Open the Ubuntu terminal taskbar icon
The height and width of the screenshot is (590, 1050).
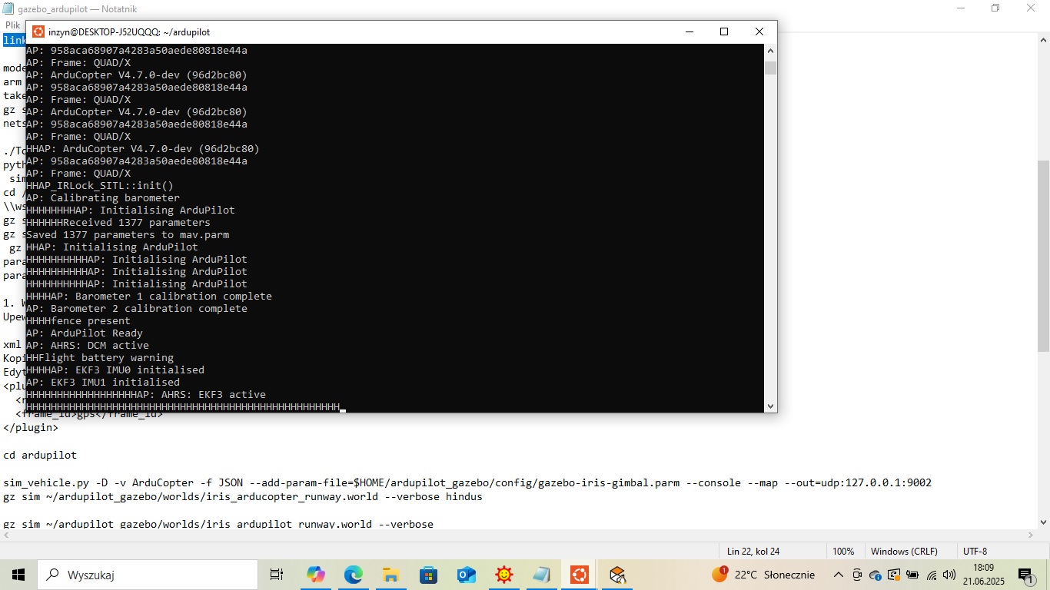(579, 574)
